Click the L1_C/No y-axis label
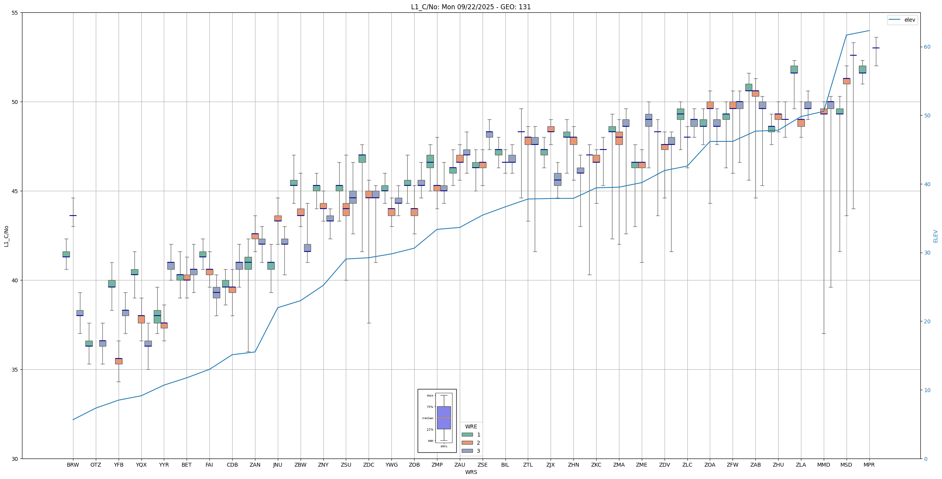The height and width of the screenshot is (479, 942). click(x=6, y=236)
